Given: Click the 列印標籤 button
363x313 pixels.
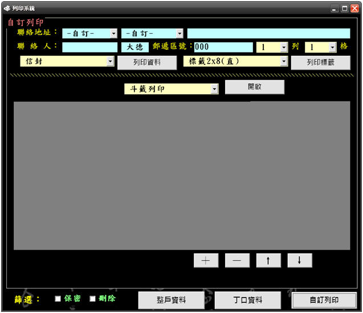Looking at the screenshot, I should (x=320, y=63).
